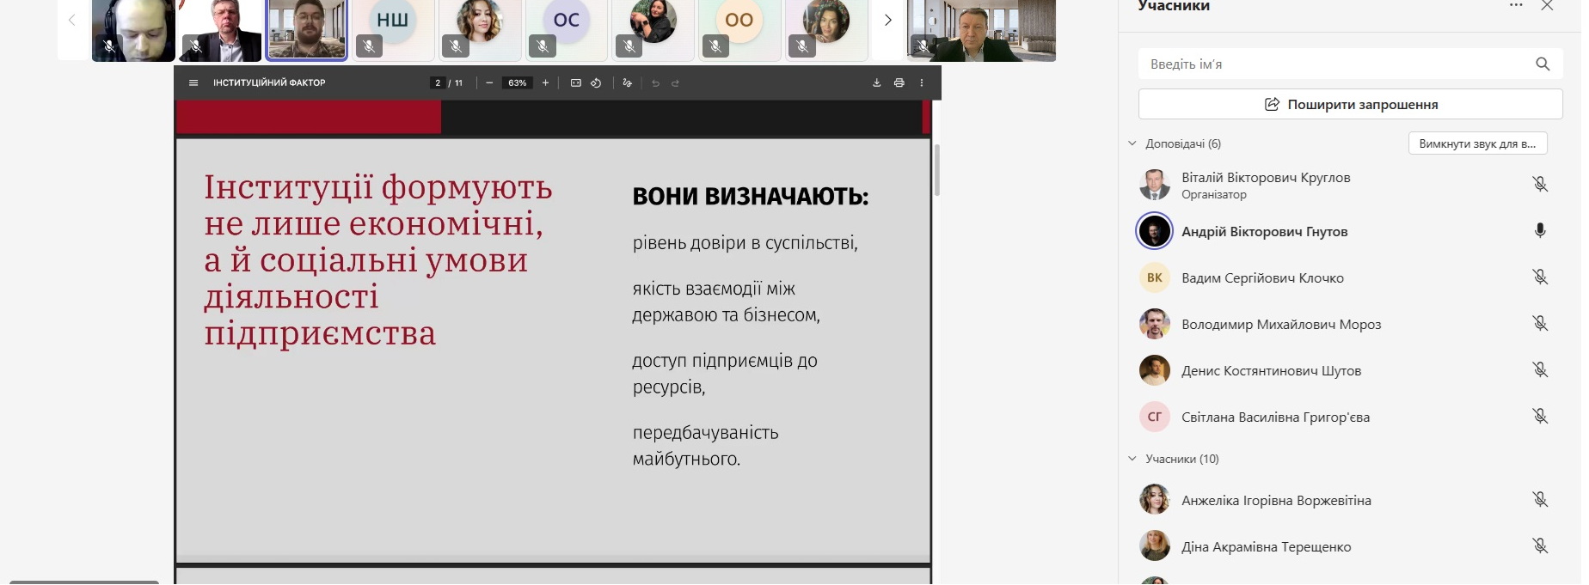This screenshot has width=1589, height=585.
Task: Redo the PDF annotation
Action: [x=675, y=83]
